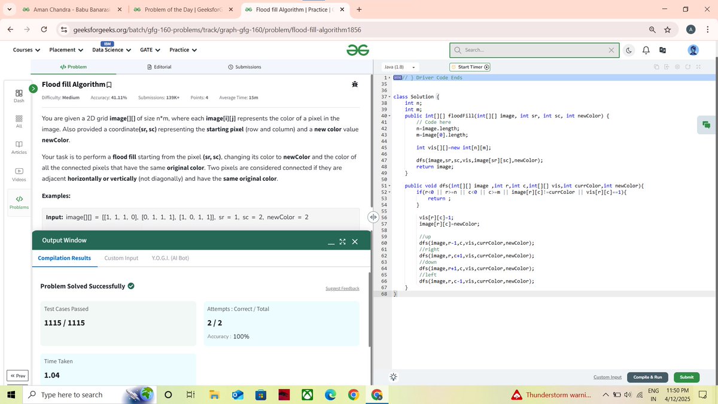The width and height of the screenshot is (718, 404).
Task: Open the All sidebar item
Action: [19, 121]
